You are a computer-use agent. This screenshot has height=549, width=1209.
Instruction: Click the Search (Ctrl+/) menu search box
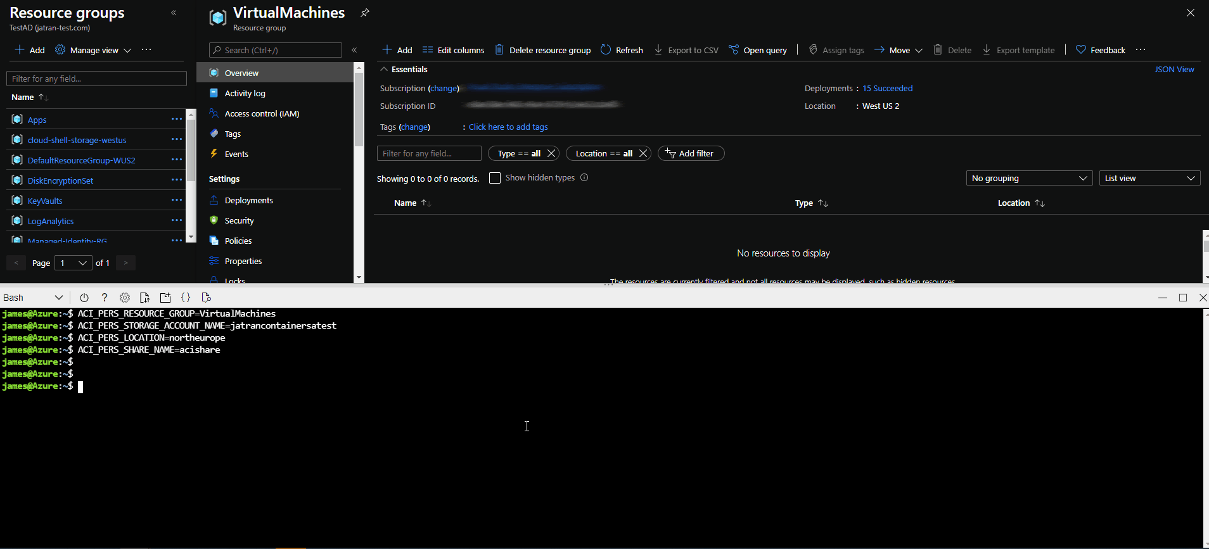[x=276, y=50]
